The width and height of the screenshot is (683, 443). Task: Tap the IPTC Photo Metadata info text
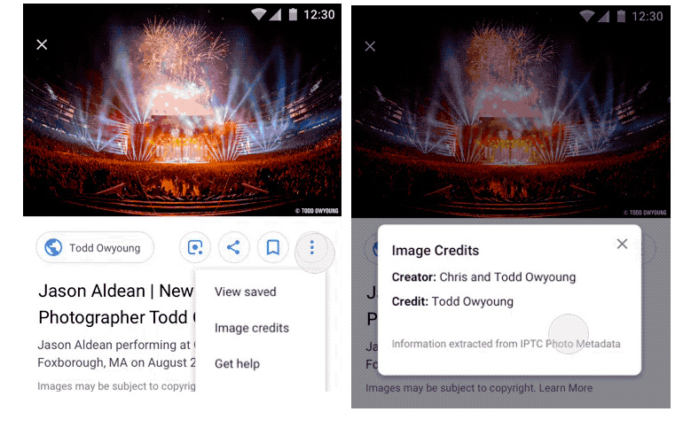tap(506, 344)
